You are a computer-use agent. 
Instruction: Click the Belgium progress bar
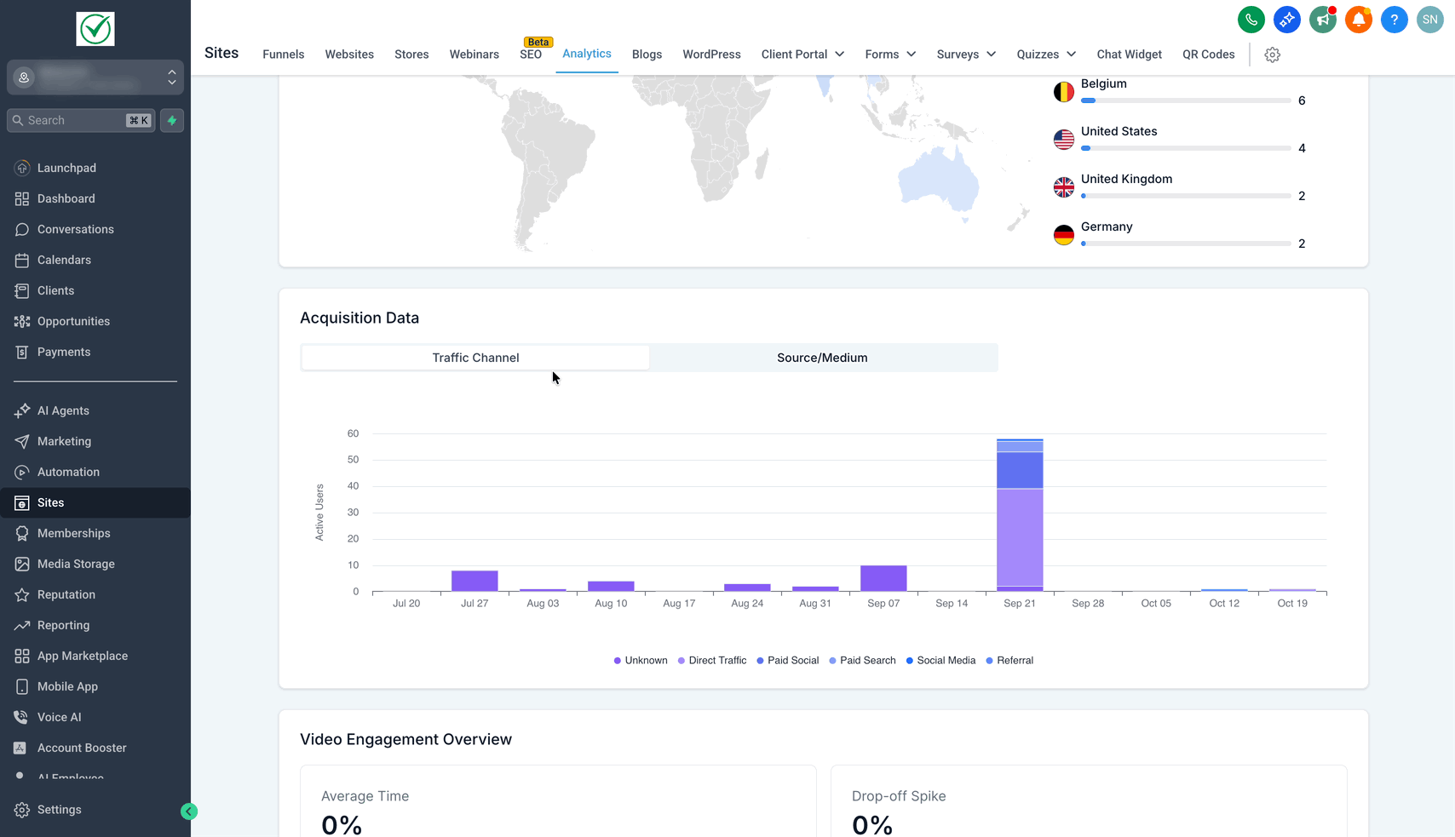pos(1185,100)
